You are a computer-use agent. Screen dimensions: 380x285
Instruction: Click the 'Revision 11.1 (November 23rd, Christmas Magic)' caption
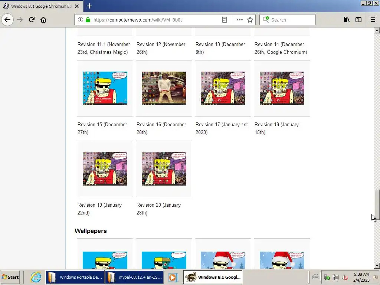click(104, 48)
